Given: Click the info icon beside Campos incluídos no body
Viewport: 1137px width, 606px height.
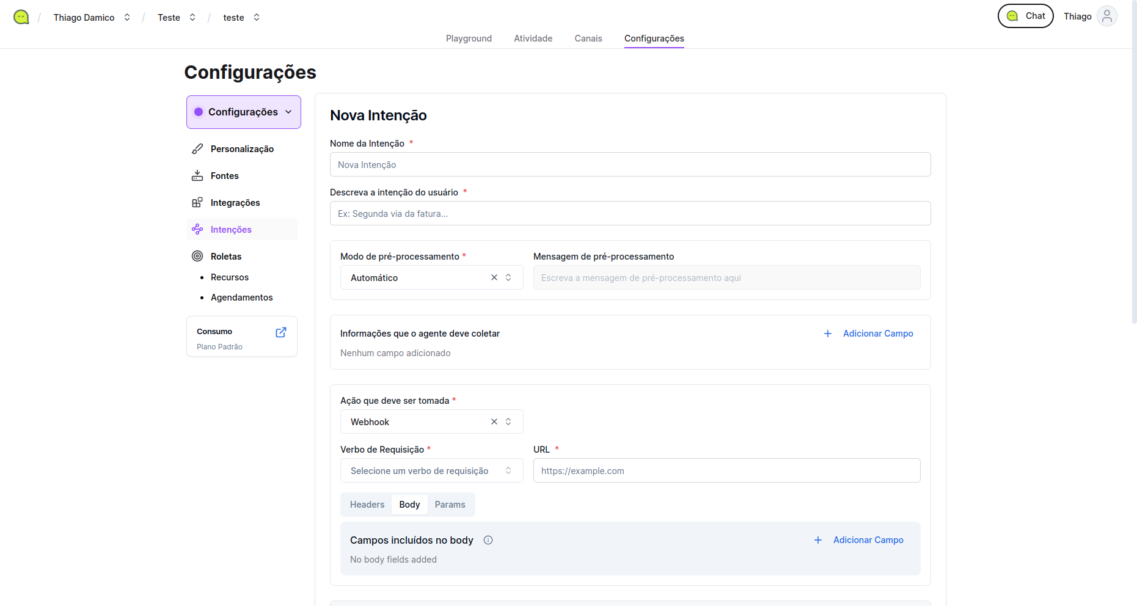Looking at the screenshot, I should [x=488, y=540].
